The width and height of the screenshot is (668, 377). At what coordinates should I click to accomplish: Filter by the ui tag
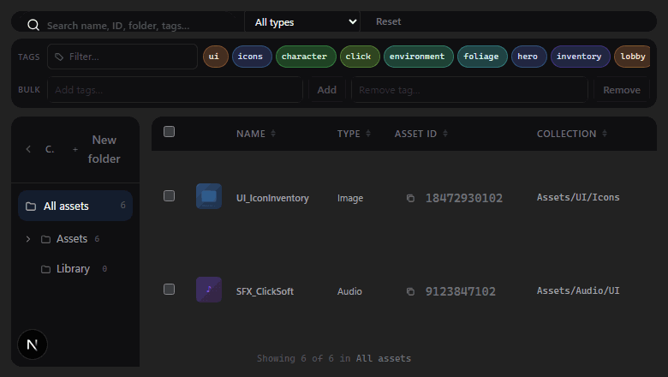point(216,57)
